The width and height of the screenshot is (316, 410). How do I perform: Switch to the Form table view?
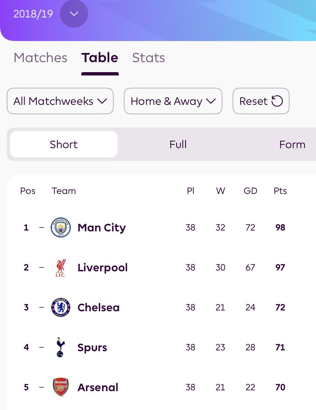tap(292, 145)
